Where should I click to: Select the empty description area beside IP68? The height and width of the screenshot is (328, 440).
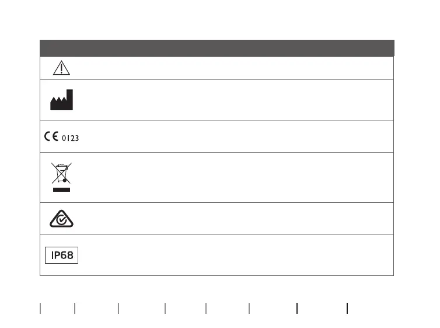233,256
